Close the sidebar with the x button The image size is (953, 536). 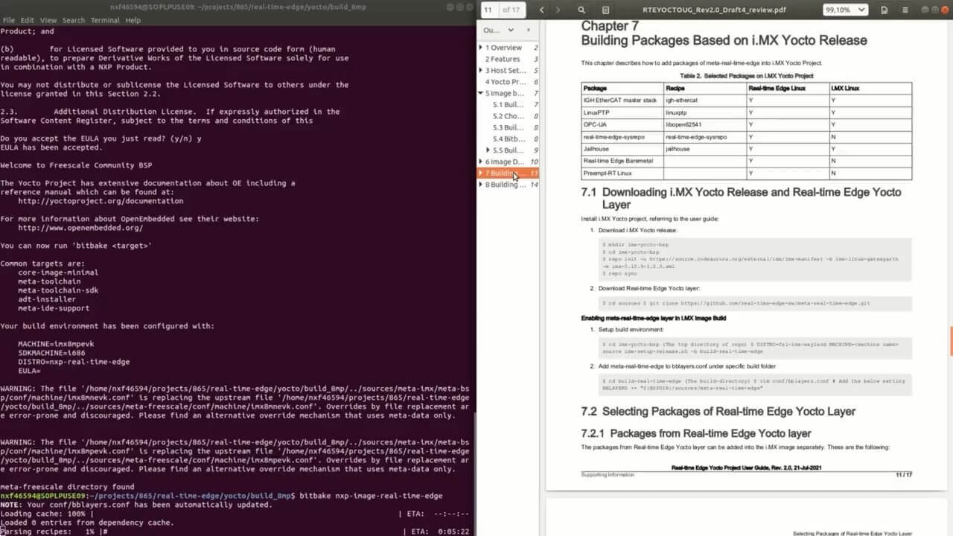pos(529,31)
